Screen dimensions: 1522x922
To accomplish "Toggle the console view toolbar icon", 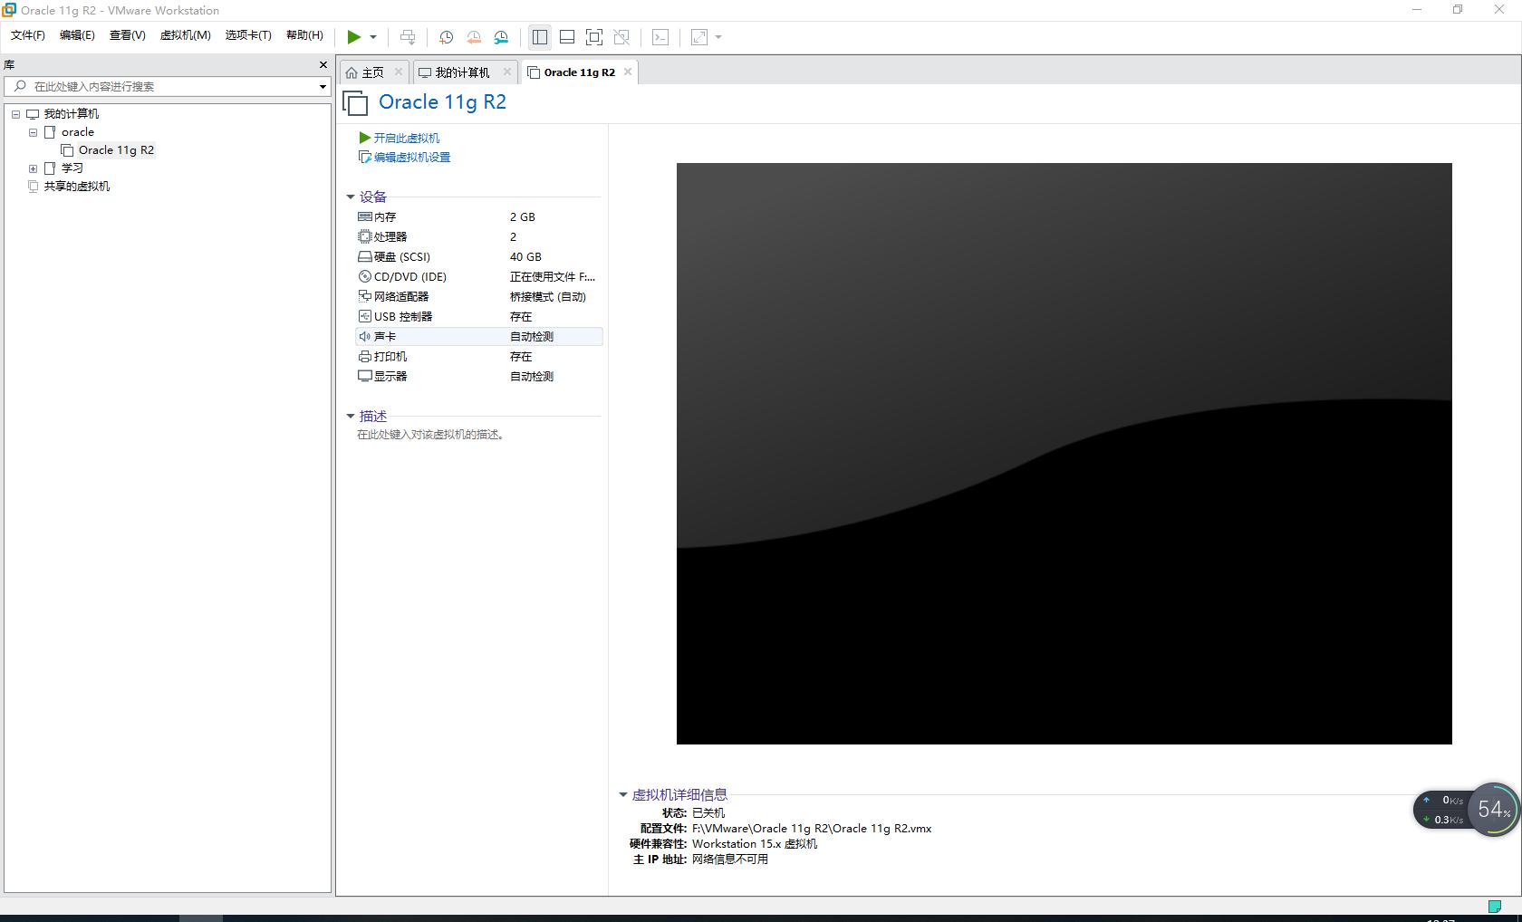I will (x=660, y=37).
